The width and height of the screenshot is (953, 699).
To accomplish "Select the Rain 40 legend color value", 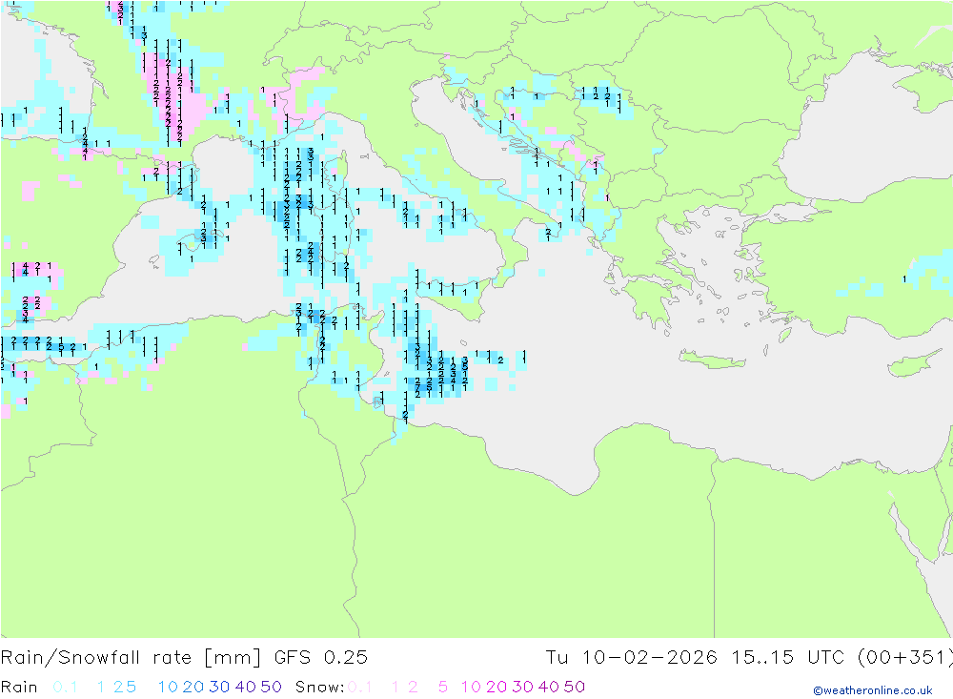I will pos(246,687).
